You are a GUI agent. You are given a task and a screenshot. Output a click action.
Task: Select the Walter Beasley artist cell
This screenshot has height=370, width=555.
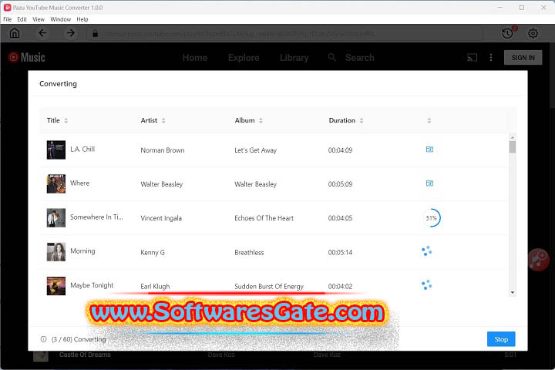coord(162,184)
